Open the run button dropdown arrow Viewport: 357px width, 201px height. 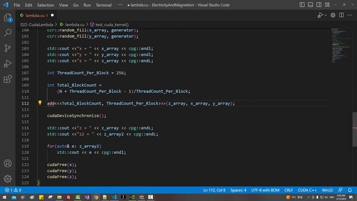pyautogui.click(x=325, y=15)
